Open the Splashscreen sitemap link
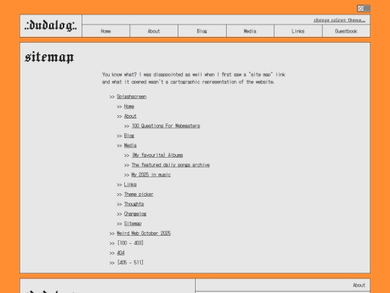Image resolution: width=390 pixels, height=293 pixels. point(131,97)
